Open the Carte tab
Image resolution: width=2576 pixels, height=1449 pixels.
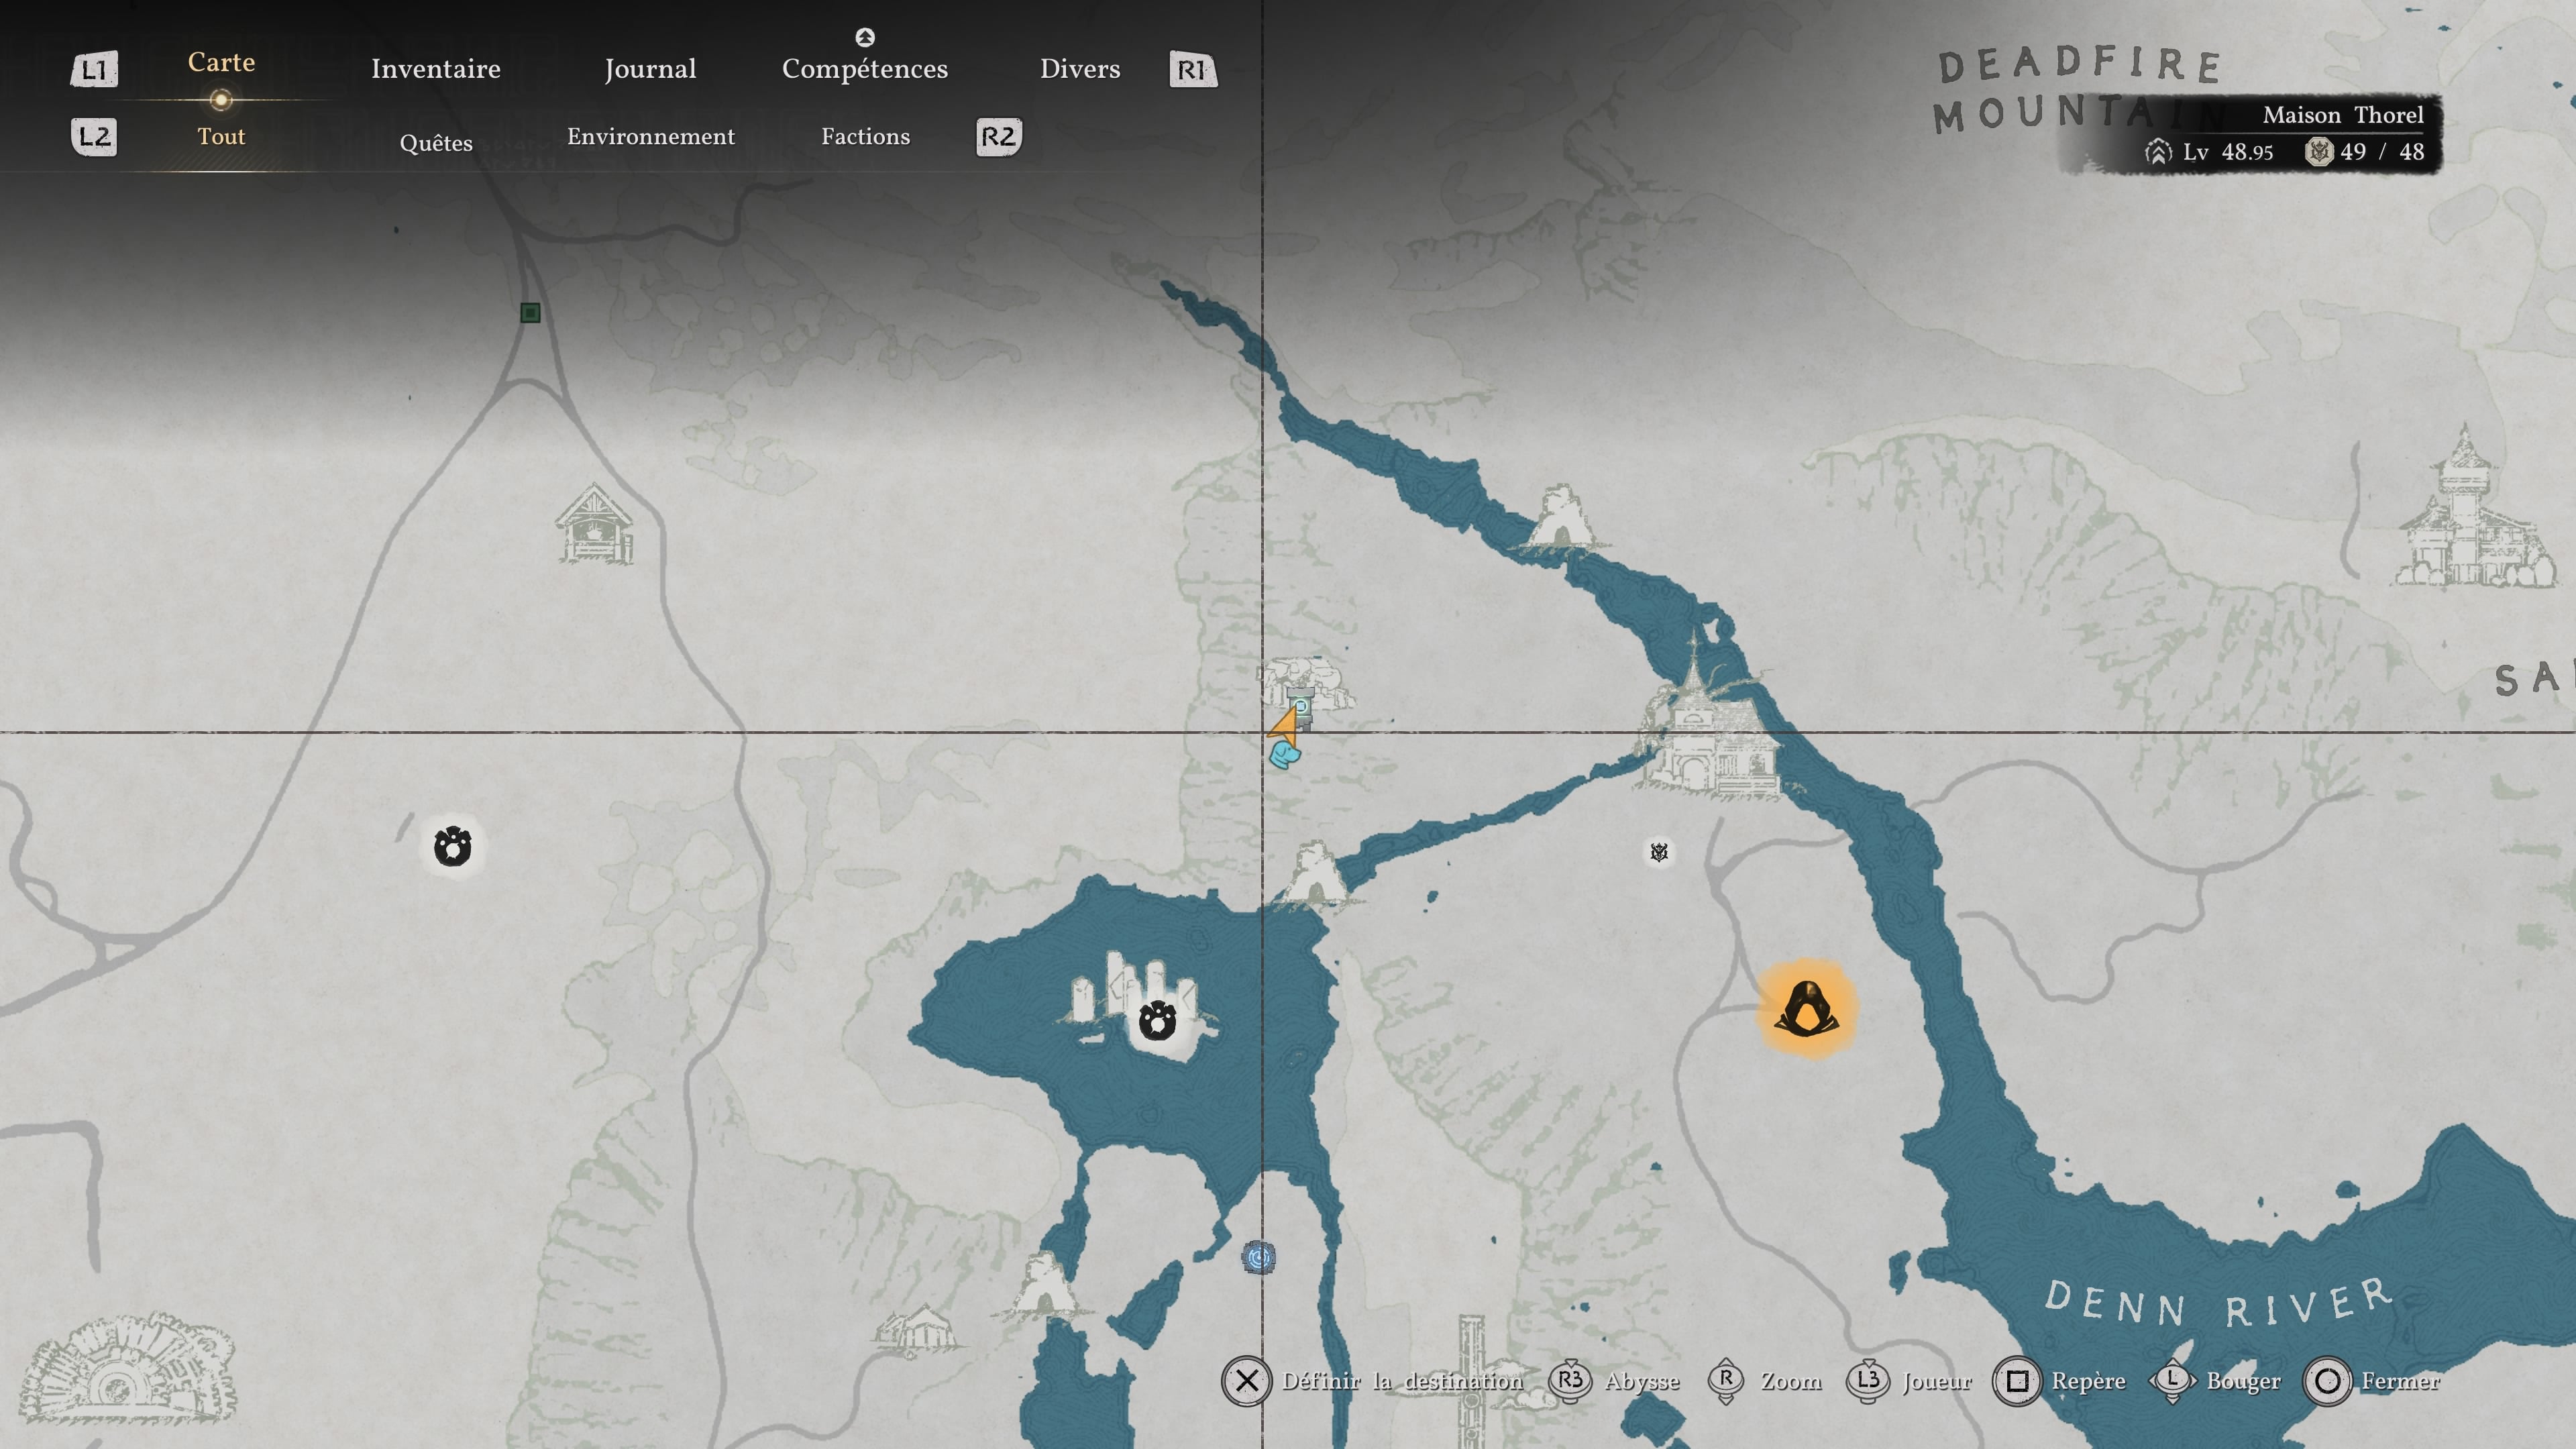coord(221,62)
